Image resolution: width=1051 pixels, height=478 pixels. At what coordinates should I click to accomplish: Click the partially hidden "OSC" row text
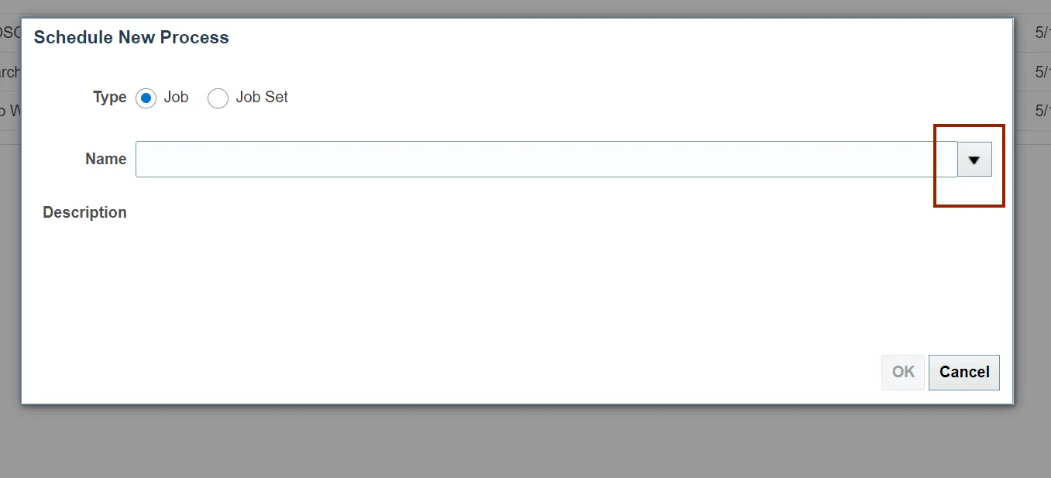[x=10, y=33]
